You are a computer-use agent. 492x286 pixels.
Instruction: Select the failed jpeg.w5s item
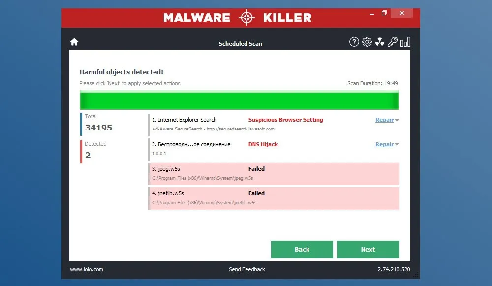point(274,174)
